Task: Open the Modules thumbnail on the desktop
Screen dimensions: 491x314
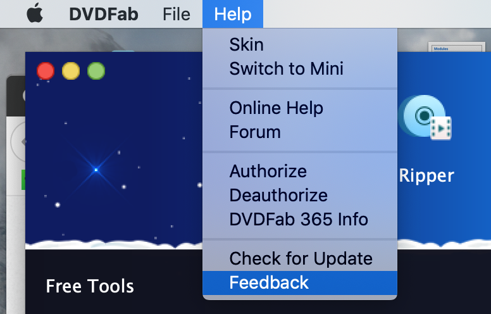Action: (457, 47)
